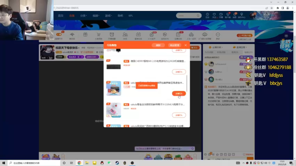Viewport: 296px width, 166px height.
Task: Expand 直播回看 in the right panel
Action: pyautogui.click(x=240, y=47)
